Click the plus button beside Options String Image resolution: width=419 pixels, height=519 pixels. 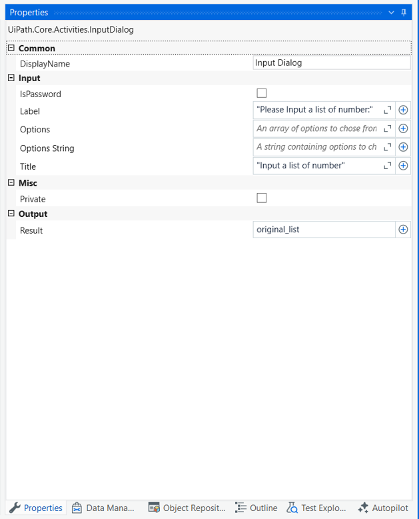(x=403, y=147)
